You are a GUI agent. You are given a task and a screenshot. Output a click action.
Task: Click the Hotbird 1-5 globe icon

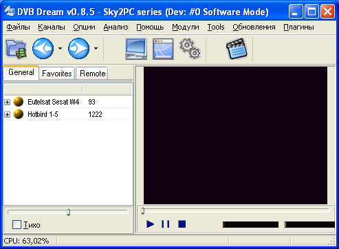point(19,114)
